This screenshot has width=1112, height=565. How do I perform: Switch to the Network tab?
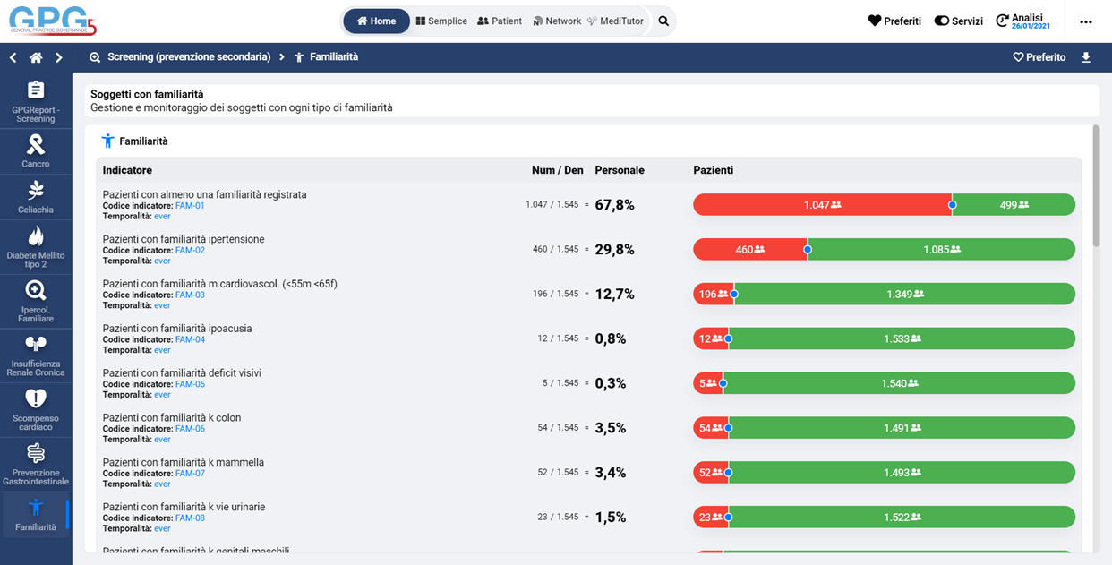(557, 21)
